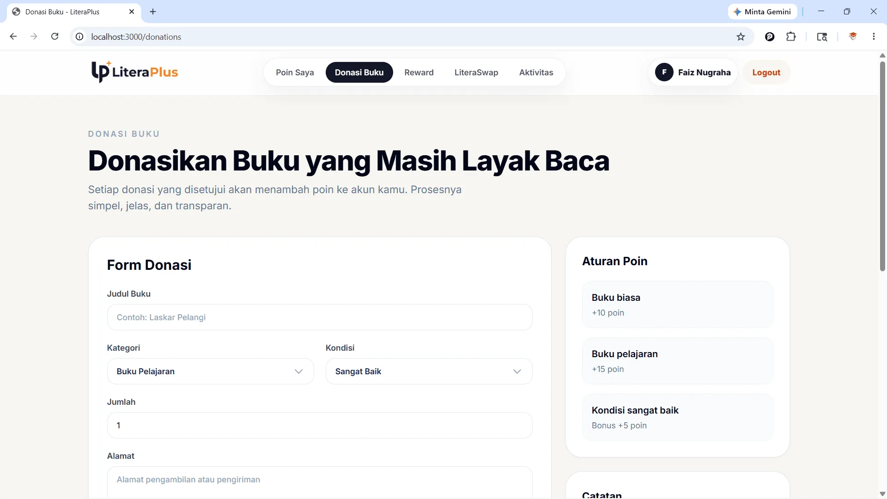
Task: Open the Poin Saya page
Action: [295, 72]
